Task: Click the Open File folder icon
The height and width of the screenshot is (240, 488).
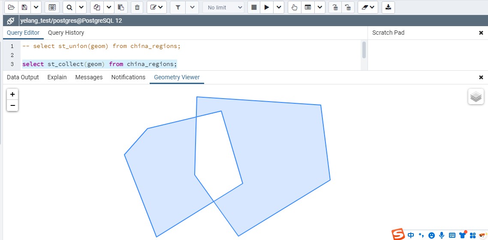Action: [x=11, y=7]
